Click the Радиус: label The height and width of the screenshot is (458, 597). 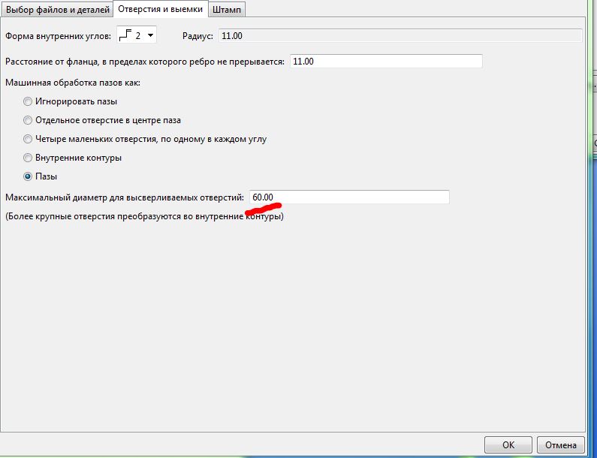(197, 36)
